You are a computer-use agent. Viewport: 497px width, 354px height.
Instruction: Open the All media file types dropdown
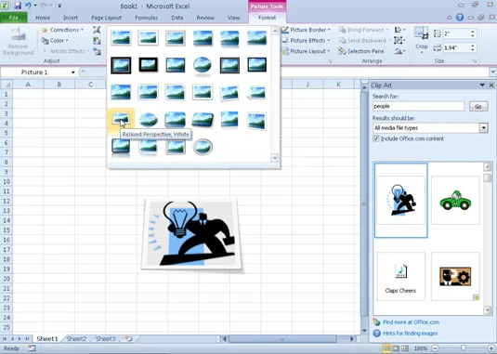coord(484,128)
